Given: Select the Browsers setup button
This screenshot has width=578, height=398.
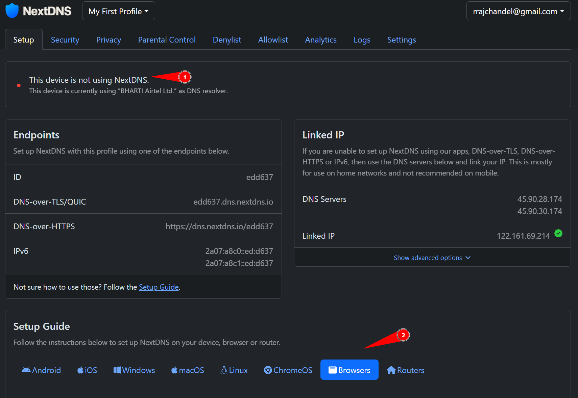Looking at the screenshot, I should pyautogui.click(x=350, y=370).
